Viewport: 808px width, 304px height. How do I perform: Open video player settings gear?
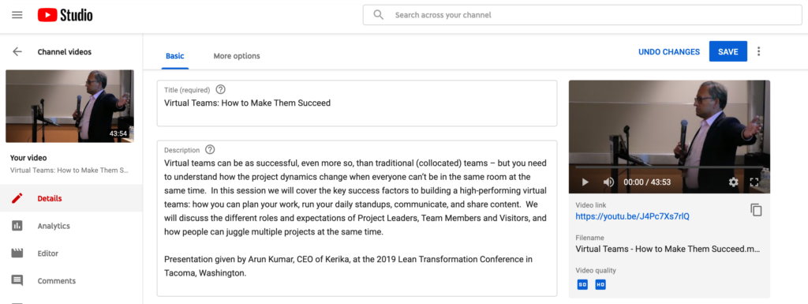tap(733, 182)
